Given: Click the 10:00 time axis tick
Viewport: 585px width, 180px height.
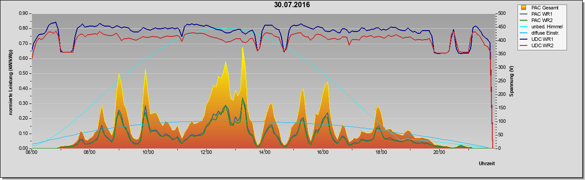Looking at the screenshot, I should pyautogui.click(x=148, y=152).
